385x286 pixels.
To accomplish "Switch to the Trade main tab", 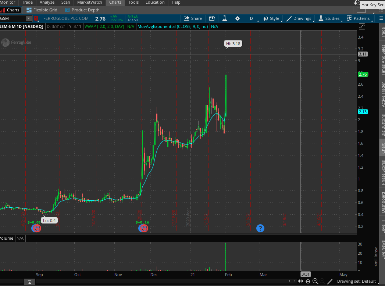I will click(x=27, y=3).
